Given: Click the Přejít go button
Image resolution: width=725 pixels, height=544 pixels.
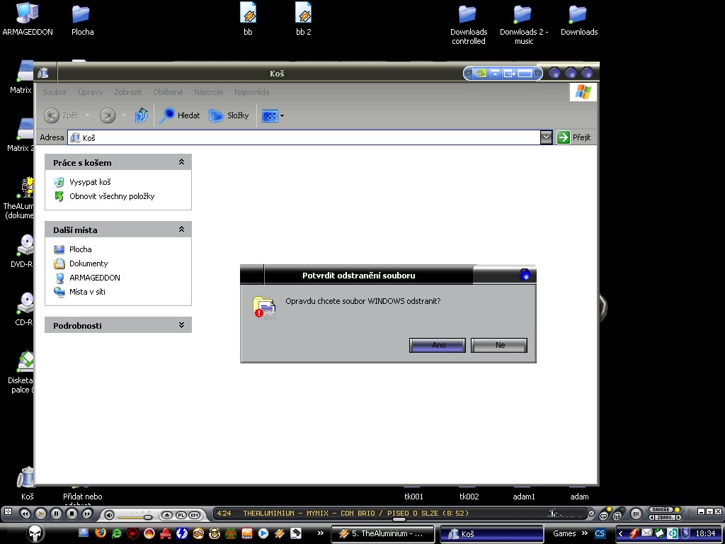Looking at the screenshot, I should tap(573, 137).
